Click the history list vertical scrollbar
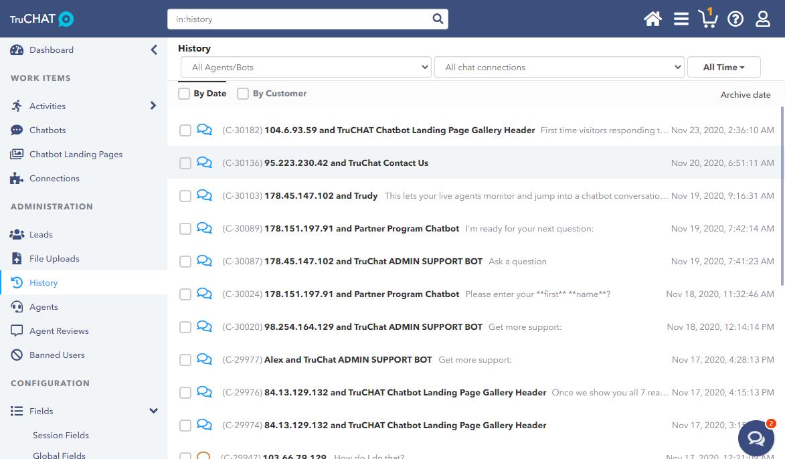The image size is (785, 459). click(782, 196)
